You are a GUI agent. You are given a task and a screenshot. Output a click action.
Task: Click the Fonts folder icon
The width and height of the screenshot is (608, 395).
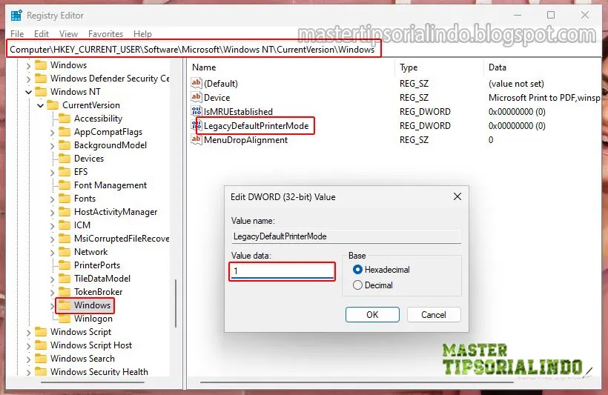[x=65, y=199]
